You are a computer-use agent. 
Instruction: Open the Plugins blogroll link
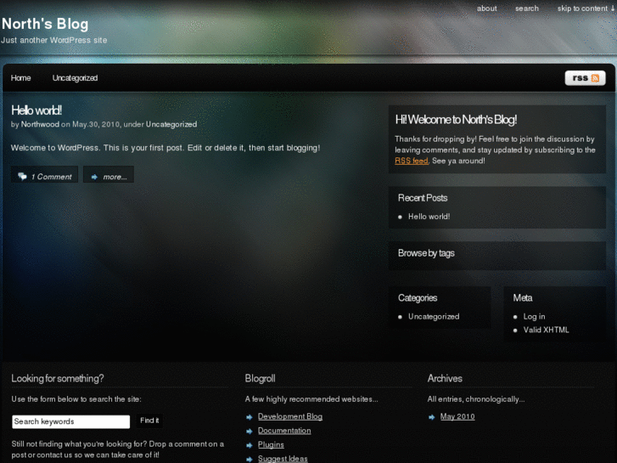tap(271, 444)
